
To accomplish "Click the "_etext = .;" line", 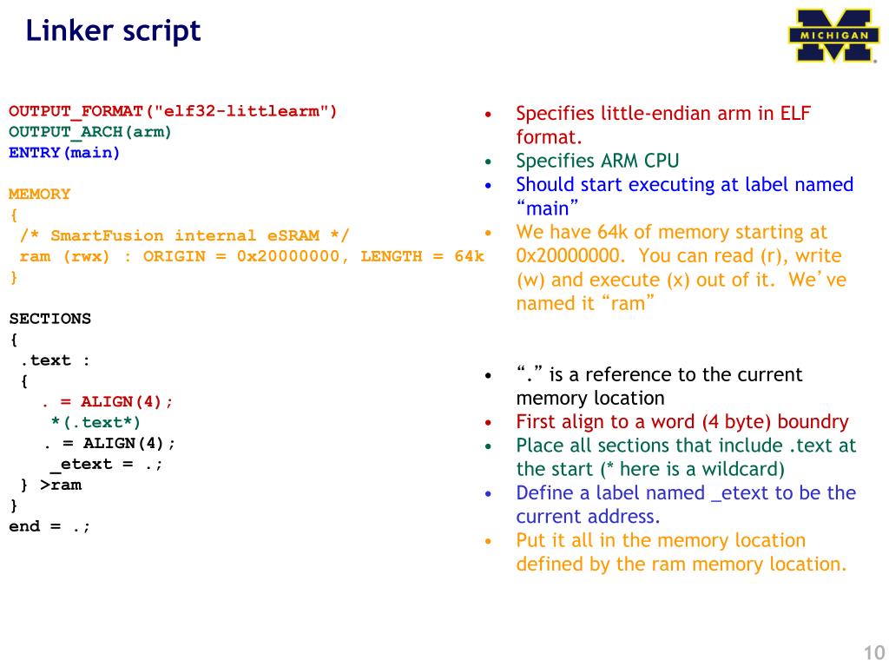I will [106, 465].
